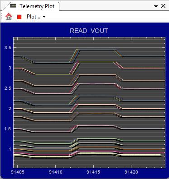Click the 1 label on the vertical axis
This screenshot has width=169, height=179.
pyautogui.click(x=10, y=149)
